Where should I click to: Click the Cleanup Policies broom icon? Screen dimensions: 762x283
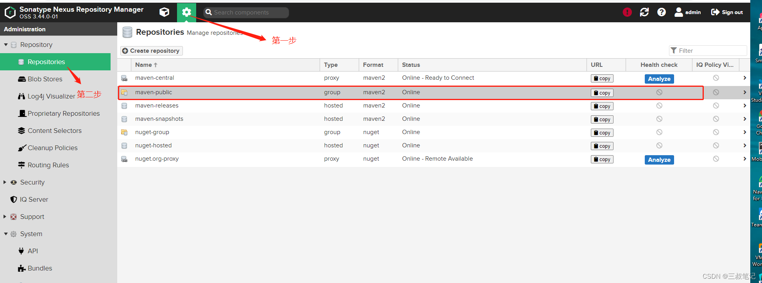coord(22,148)
